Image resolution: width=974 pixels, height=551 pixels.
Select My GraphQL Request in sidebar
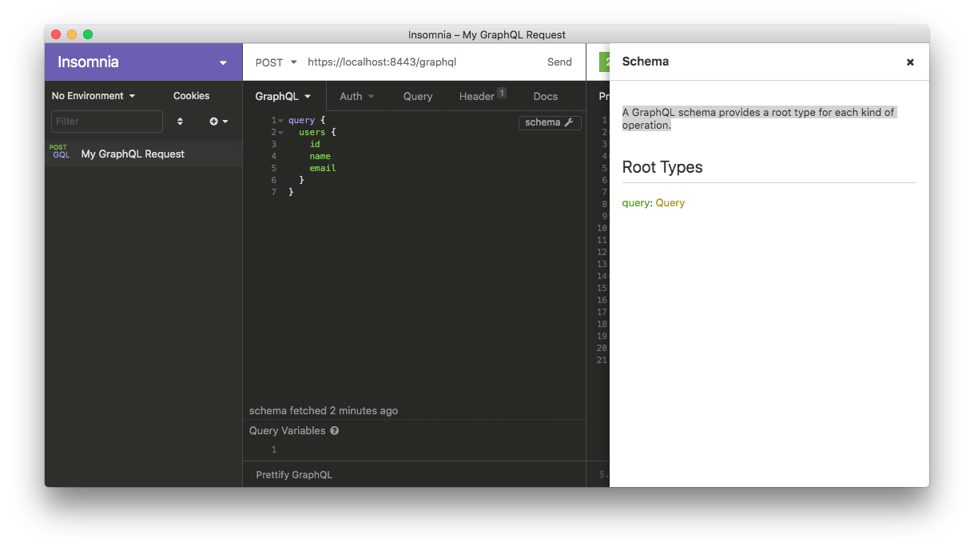[x=143, y=154]
